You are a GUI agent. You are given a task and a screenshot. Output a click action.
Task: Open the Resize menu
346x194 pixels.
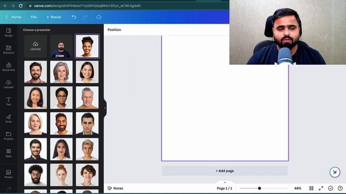[54, 17]
